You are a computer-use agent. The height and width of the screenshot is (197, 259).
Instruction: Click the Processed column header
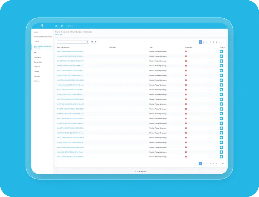(x=189, y=47)
